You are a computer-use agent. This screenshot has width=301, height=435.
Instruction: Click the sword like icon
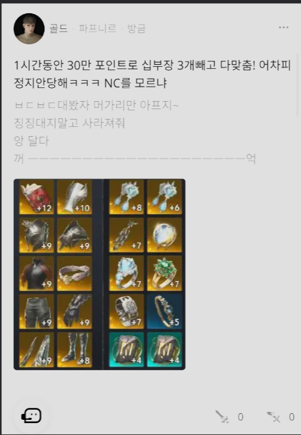[222, 416]
